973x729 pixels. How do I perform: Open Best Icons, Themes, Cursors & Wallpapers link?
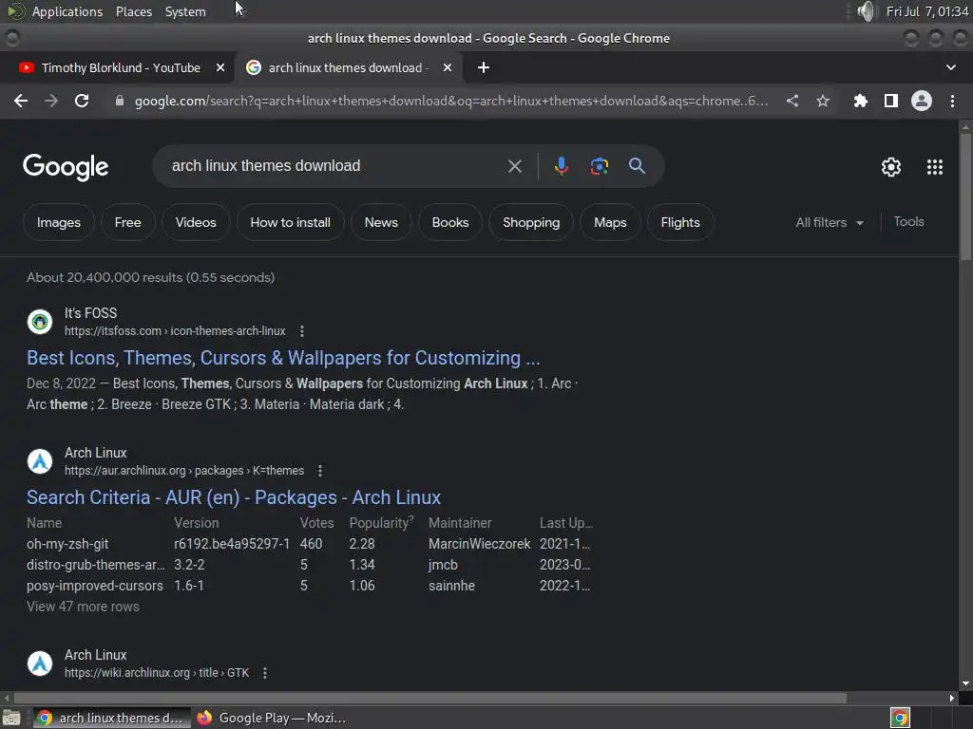pyautogui.click(x=283, y=358)
